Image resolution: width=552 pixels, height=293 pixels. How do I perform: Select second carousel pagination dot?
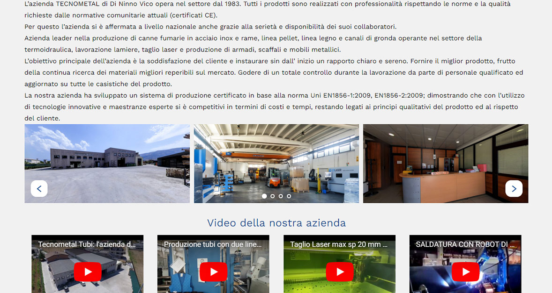coord(272,196)
